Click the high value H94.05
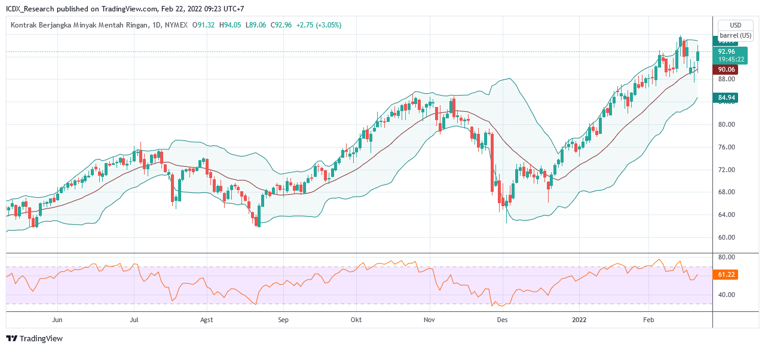 point(230,25)
